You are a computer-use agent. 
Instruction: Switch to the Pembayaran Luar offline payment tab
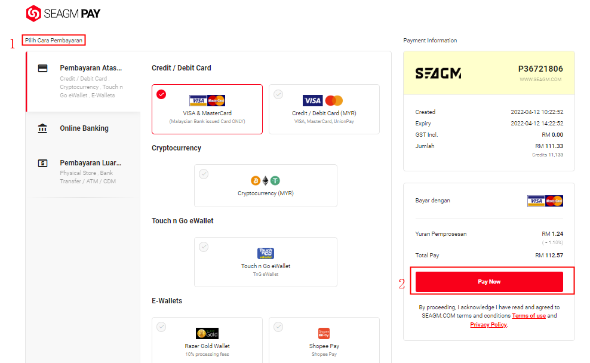(x=83, y=171)
